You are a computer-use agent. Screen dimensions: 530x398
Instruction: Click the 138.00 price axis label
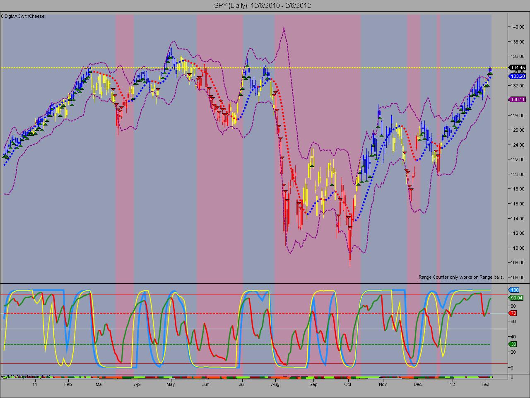click(x=518, y=42)
